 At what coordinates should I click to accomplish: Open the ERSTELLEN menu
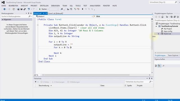(44, 6)
